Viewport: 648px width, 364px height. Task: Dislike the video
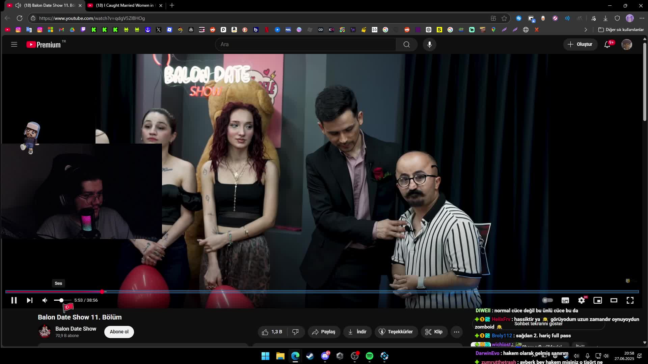coord(295,332)
